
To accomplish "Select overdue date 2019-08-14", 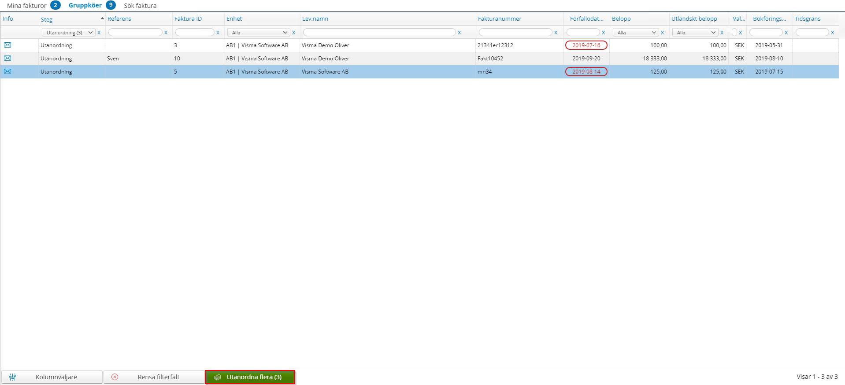I will pyautogui.click(x=586, y=71).
